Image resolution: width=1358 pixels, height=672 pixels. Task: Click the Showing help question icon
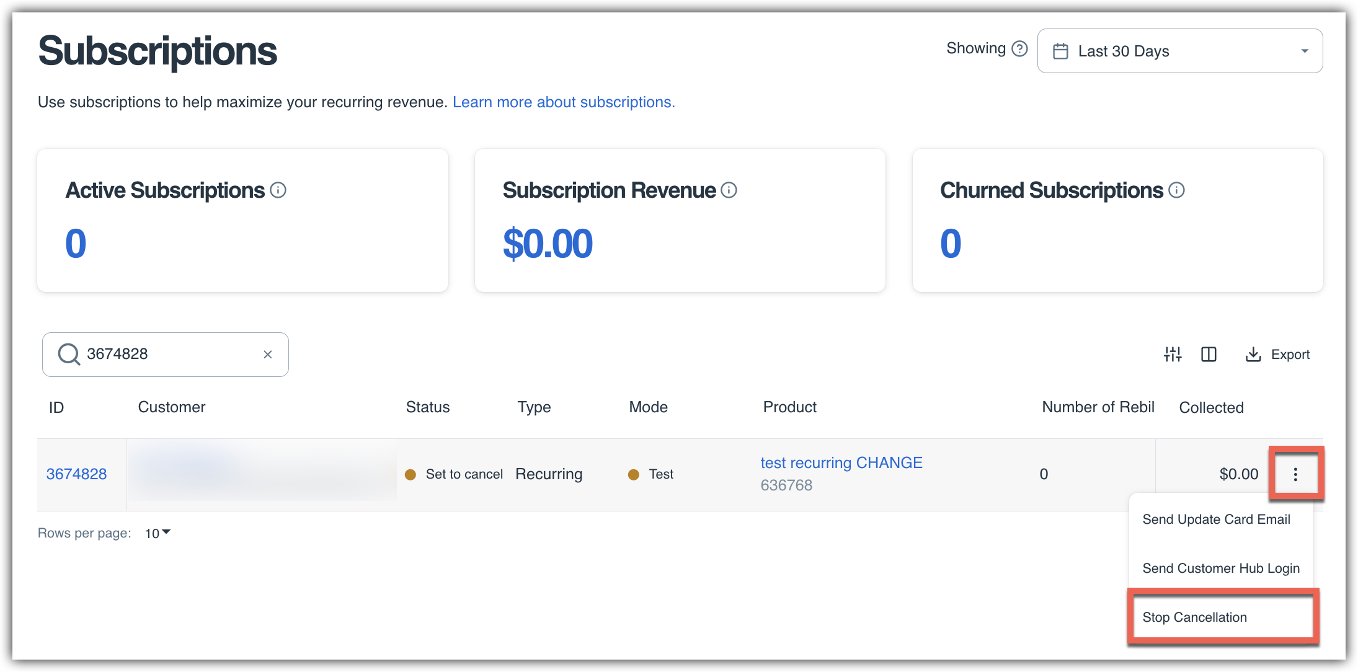coord(1019,48)
